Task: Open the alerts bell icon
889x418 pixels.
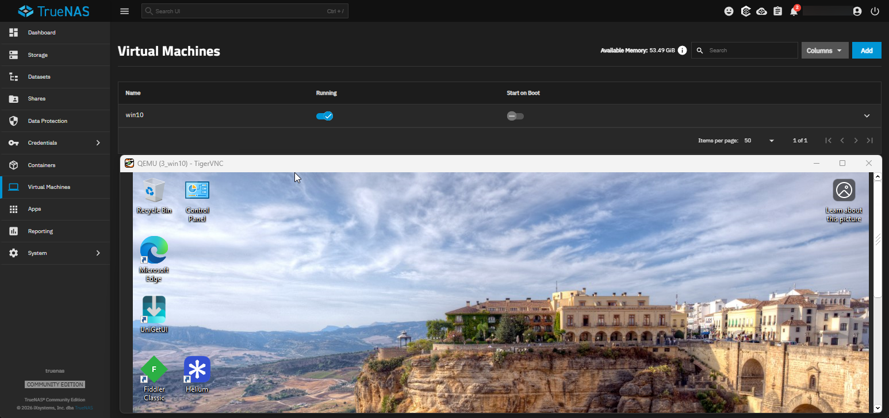Action: pyautogui.click(x=794, y=11)
